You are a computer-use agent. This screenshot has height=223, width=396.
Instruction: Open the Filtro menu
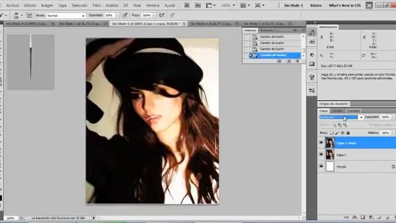97,6
